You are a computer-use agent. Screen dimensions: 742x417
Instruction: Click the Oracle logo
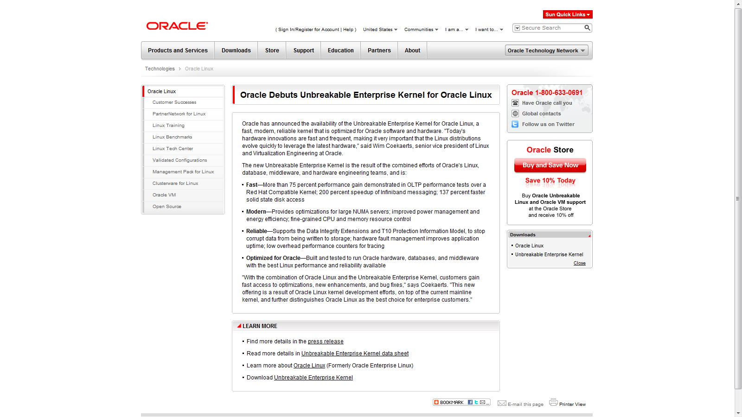pyautogui.click(x=177, y=26)
